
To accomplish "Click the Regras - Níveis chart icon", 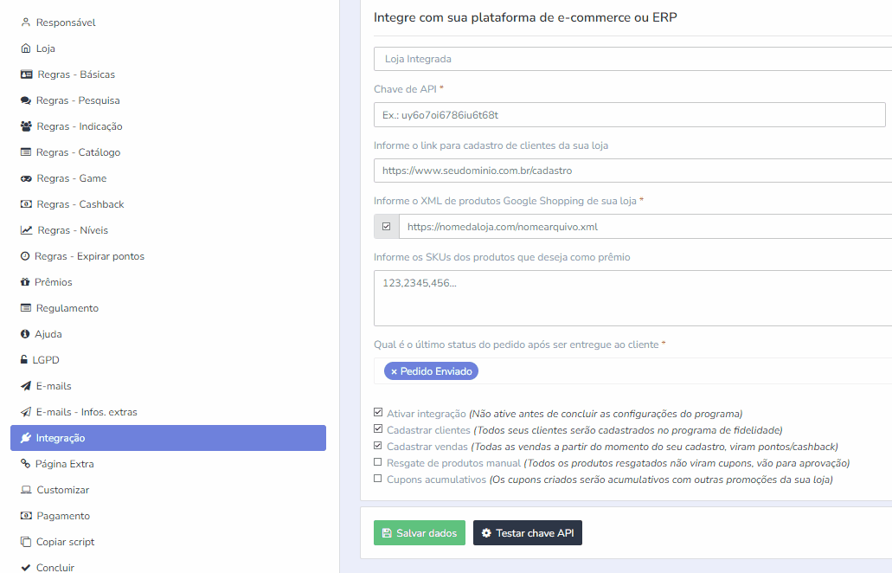I will pyautogui.click(x=26, y=230).
